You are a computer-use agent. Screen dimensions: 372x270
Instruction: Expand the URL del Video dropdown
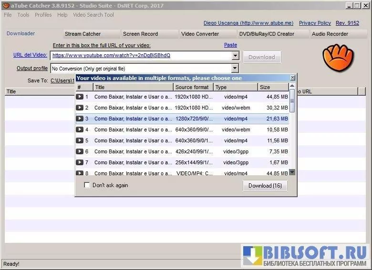(x=235, y=56)
